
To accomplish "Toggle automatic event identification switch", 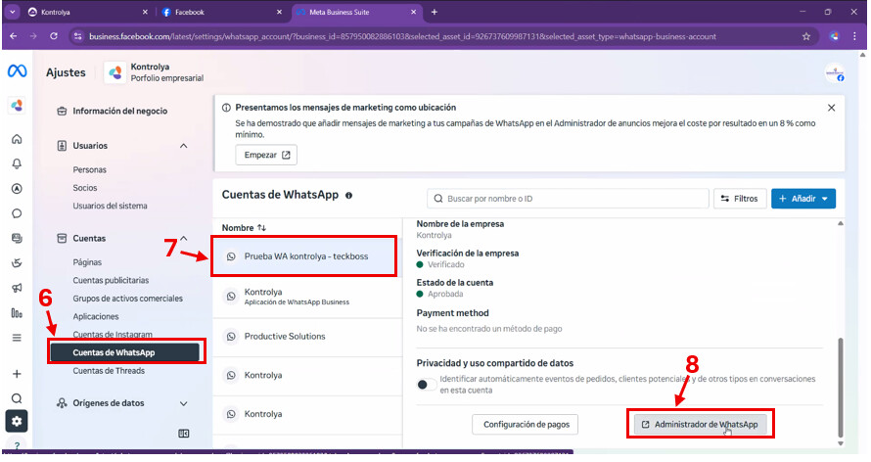I will [x=426, y=384].
